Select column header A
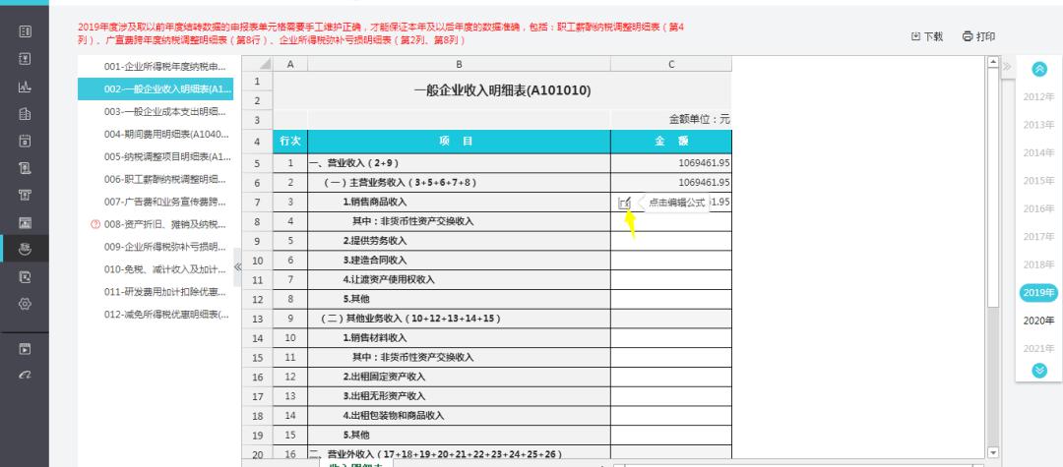The height and width of the screenshot is (467, 1063). tap(290, 64)
